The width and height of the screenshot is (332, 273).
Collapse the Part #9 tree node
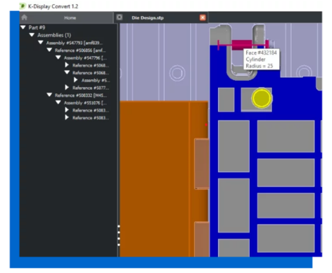point(23,28)
